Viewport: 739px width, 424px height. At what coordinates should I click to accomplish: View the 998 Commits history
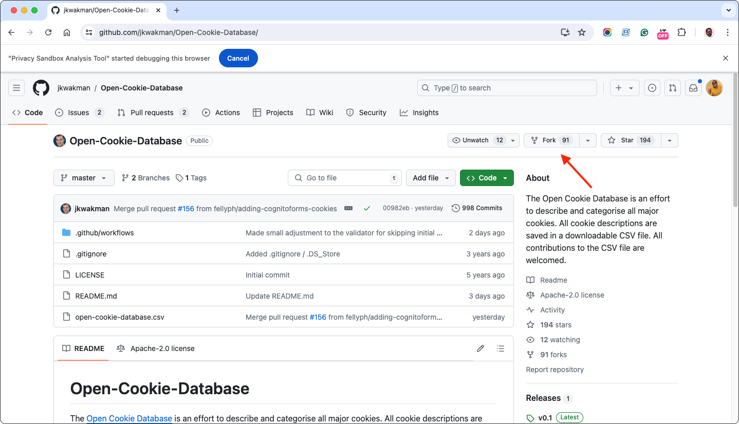point(477,208)
